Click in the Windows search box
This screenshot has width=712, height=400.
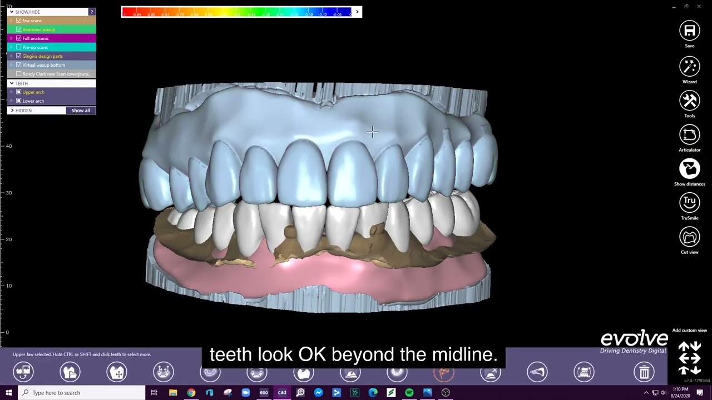82,393
